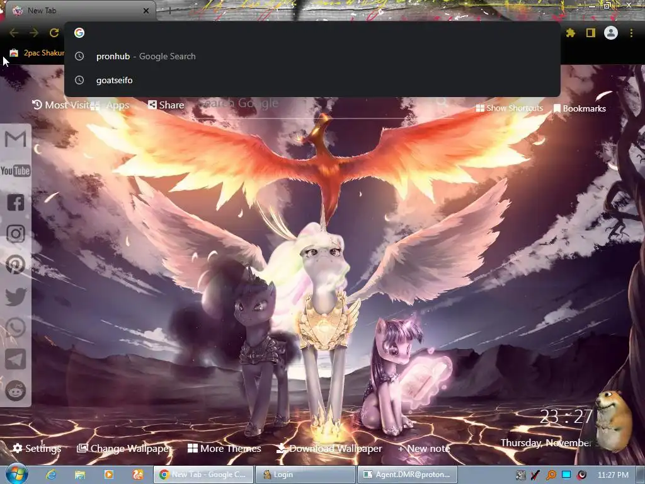Open Twitter from the side shortcut bar

tap(16, 297)
